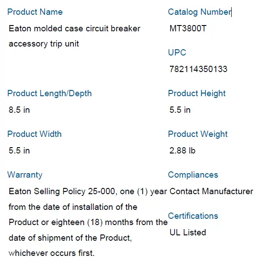The image size is (271, 268).
Task: Click the Contact Manufacturer text
Action: [x=212, y=191]
